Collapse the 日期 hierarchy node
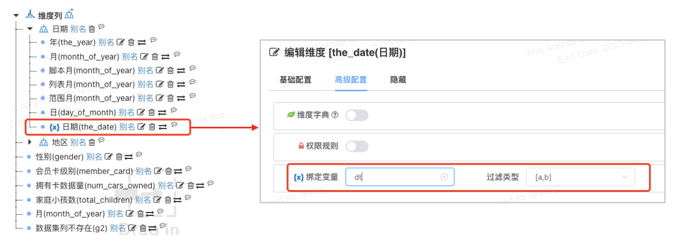Screen dimensions: 682x247 coord(30,28)
